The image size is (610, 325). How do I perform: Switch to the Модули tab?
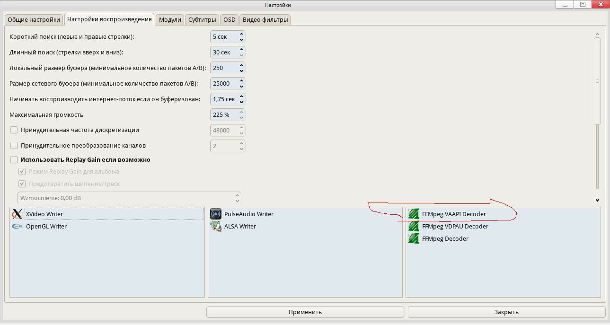[x=170, y=19]
